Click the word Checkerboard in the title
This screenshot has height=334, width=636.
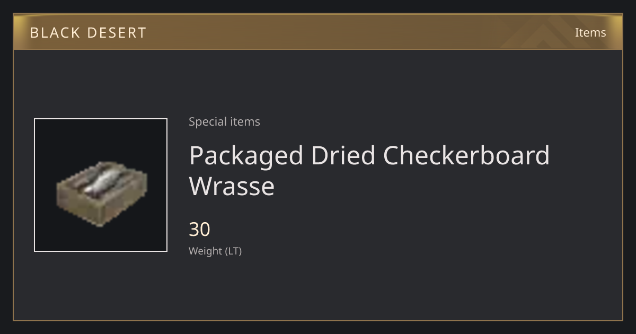coord(466,155)
